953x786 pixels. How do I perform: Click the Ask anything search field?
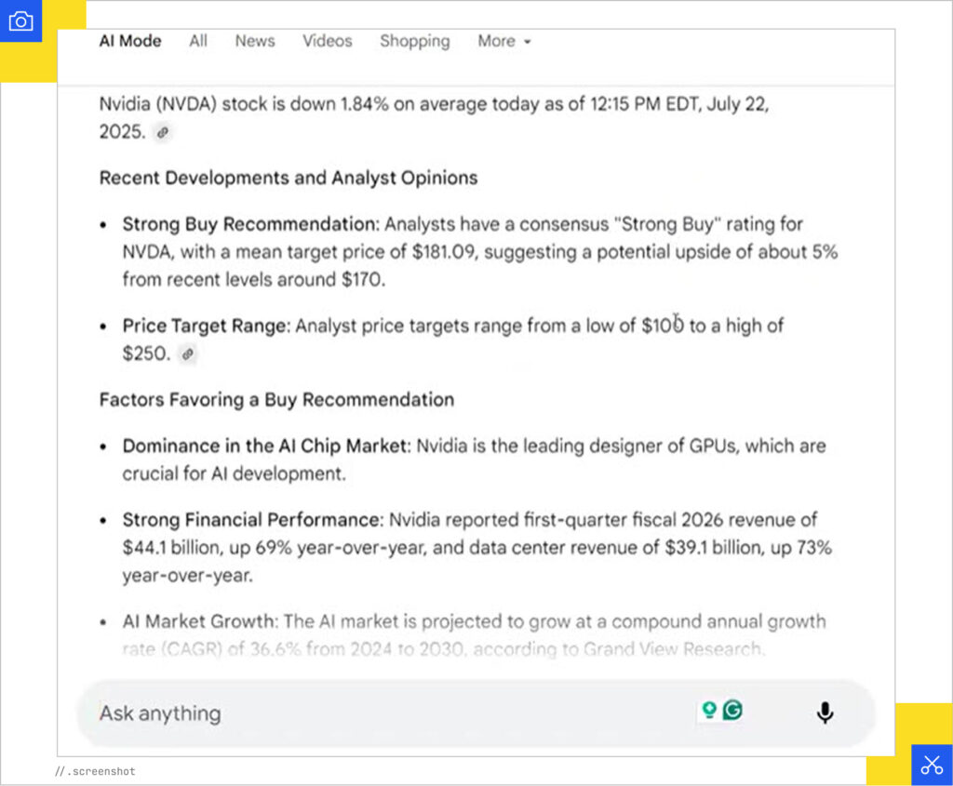click(x=279, y=713)
